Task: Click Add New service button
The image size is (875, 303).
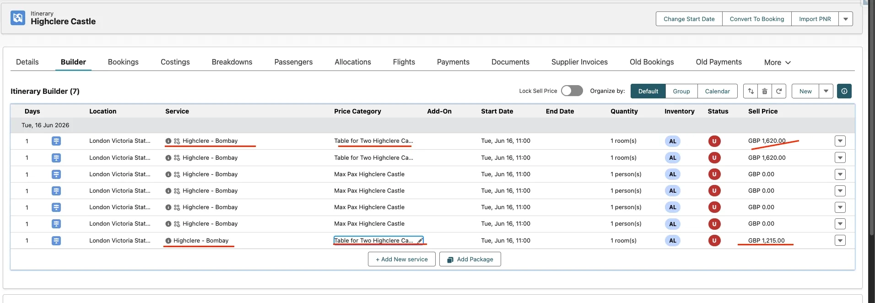Action: [401, 259]
